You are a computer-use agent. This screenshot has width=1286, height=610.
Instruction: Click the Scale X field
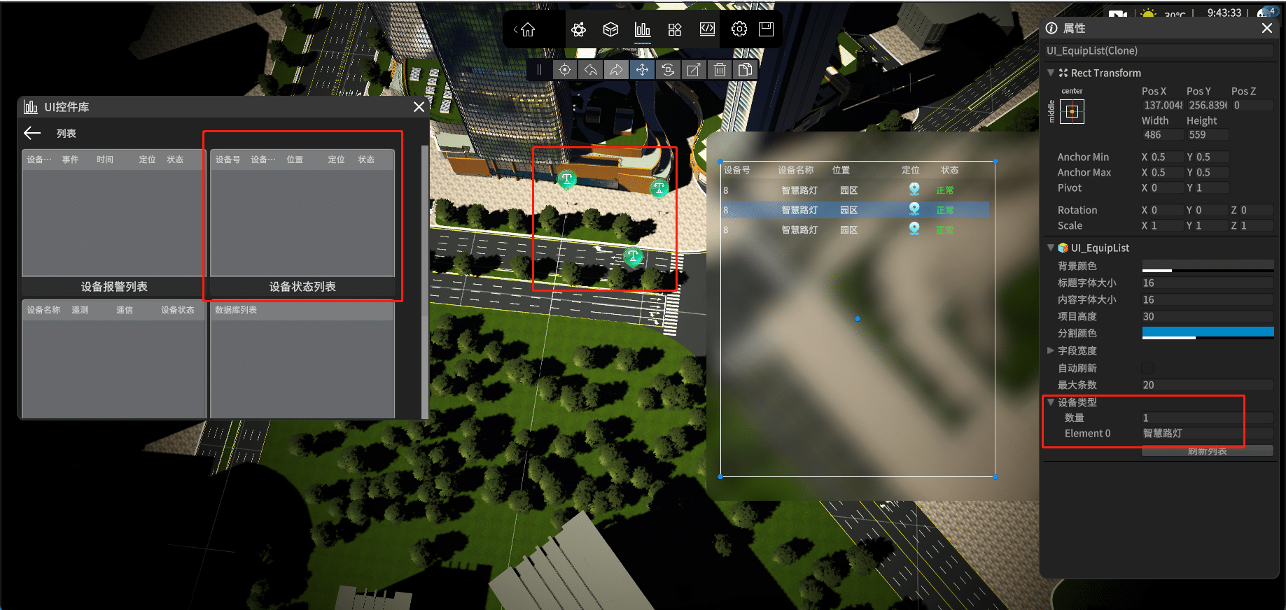(x=1166, y=225)
